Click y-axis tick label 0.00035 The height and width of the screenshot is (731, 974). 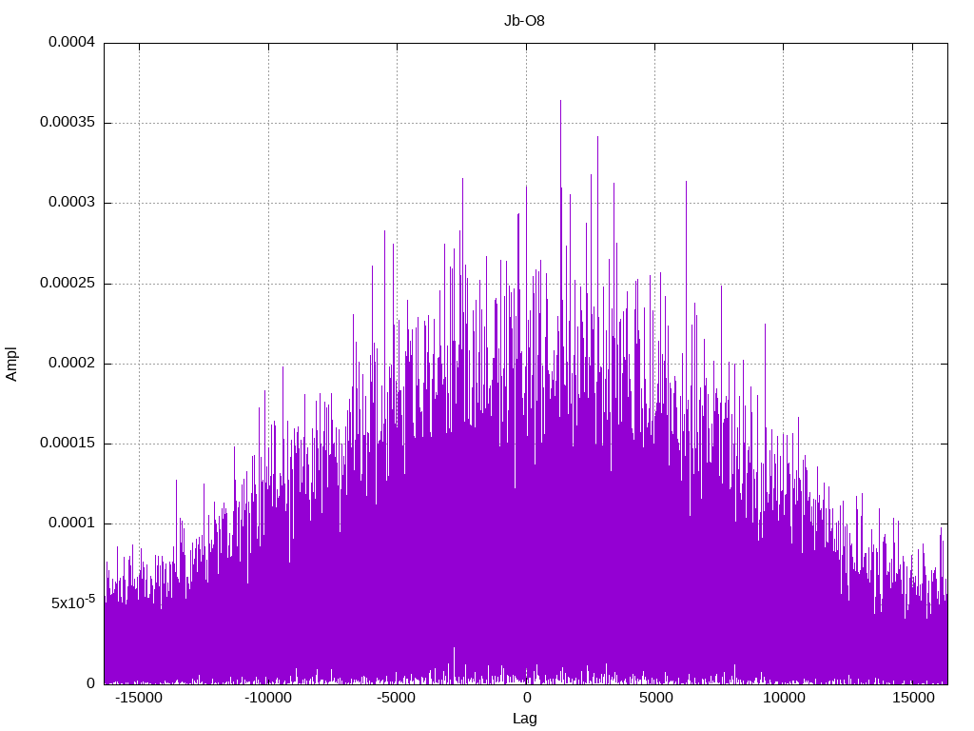pos(68,122)
